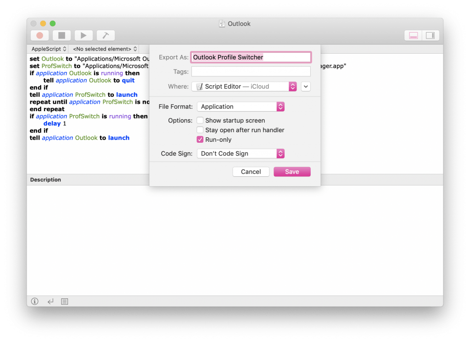Enable Show startup screen checkbox
470x342 pixels.
point(200,120)
